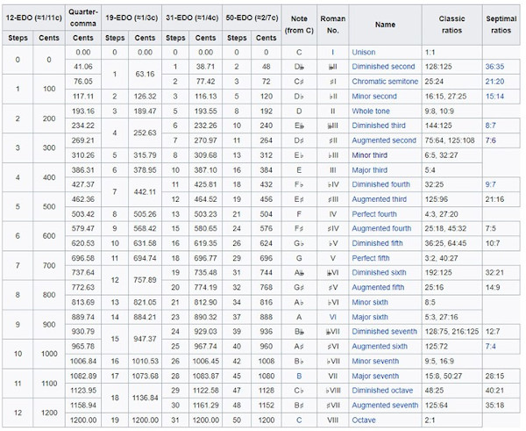Follow the Augmented fifth link
Screen dimensions: 526x431
pyautogui.click(x=379, y=286)
